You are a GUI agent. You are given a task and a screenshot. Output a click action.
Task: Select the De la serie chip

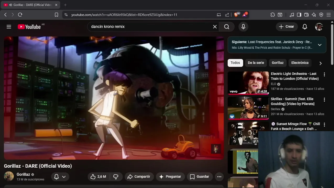coord(256,63)
